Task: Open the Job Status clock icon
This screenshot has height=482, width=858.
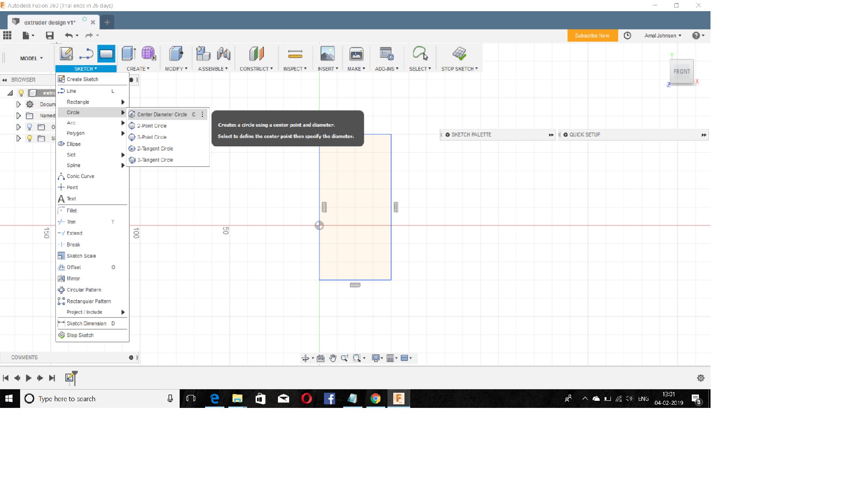Action: click(x=627, y=36)
